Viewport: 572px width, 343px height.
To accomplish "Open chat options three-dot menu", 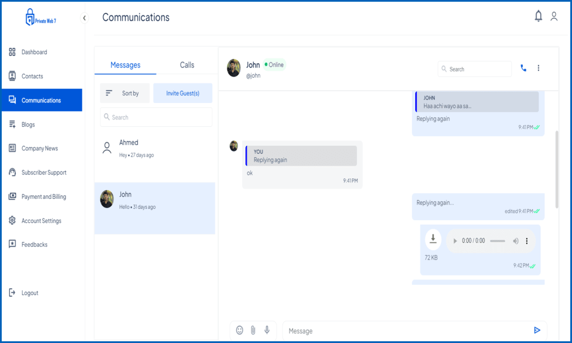I will pyautogui.click(x=538, y=68).
